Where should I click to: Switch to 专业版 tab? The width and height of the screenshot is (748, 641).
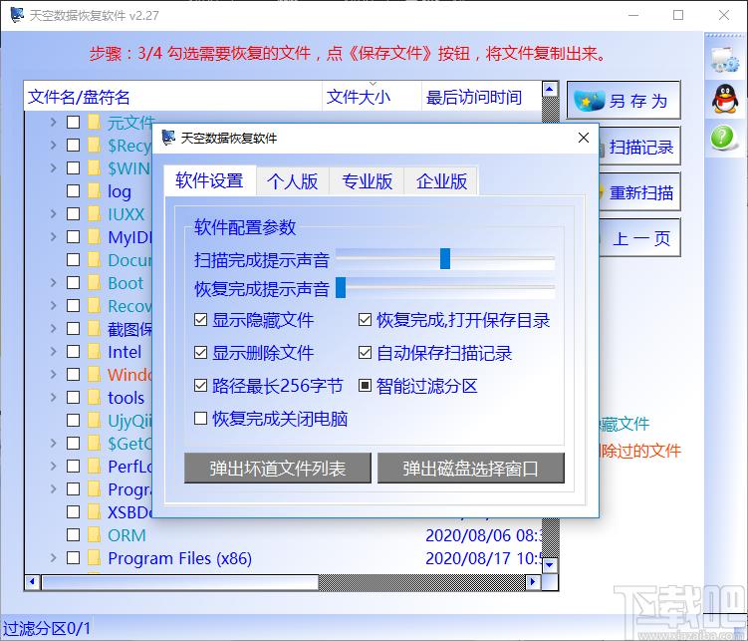(x=367, y=181)
